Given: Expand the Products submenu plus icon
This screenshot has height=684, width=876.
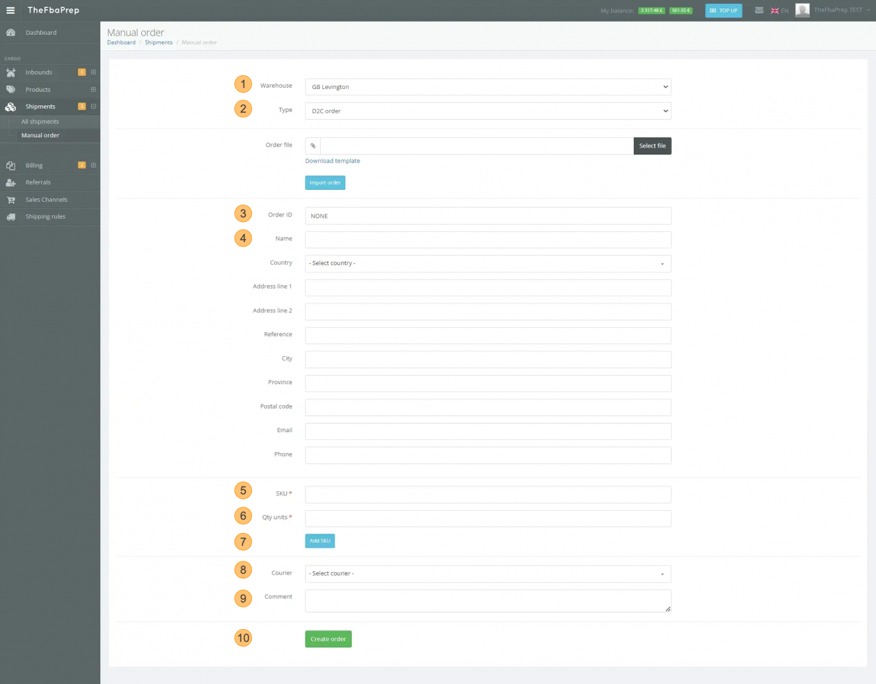Looking at the screenshot, I should (93, 89).
